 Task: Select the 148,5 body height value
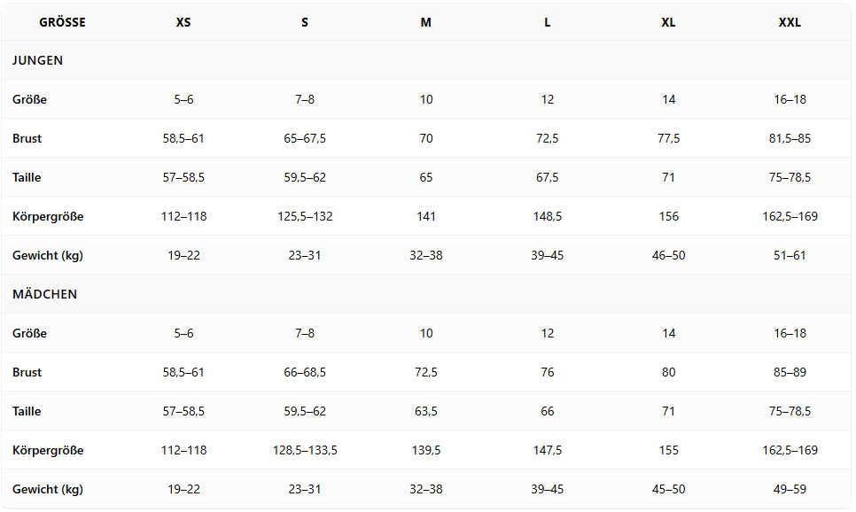(548, 216)
